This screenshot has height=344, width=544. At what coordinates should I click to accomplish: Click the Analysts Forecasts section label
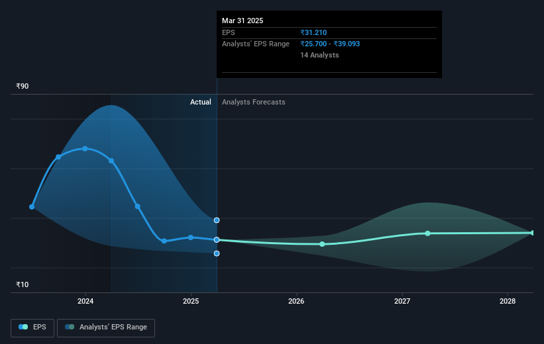coord(254,102)
